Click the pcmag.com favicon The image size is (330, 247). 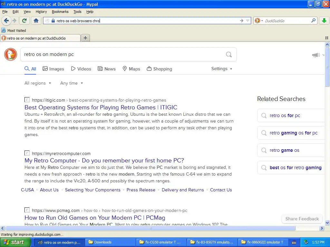27,210
